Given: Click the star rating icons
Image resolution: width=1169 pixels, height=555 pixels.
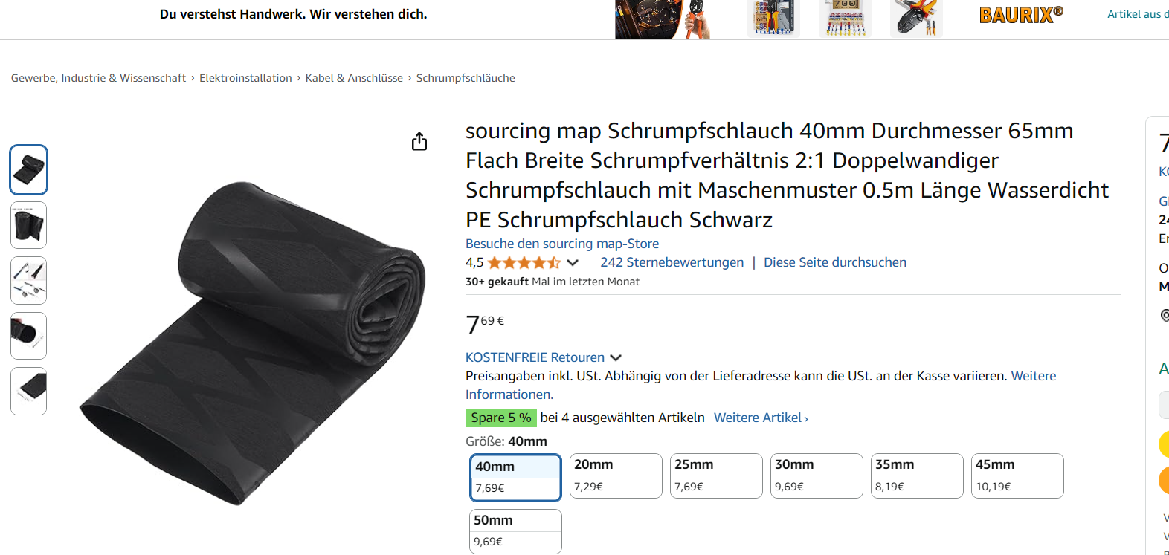Looking at the screenshot, I should tap(524, 262).
